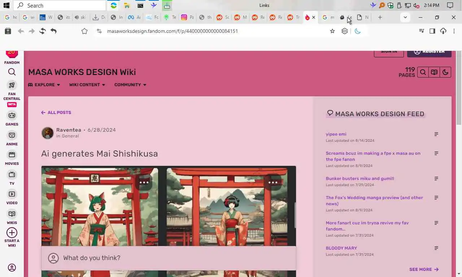Click the Start a Wiki plus icon
Image resolution: width=462 pixels, height=277 pixels.
(x=12, y=233)
